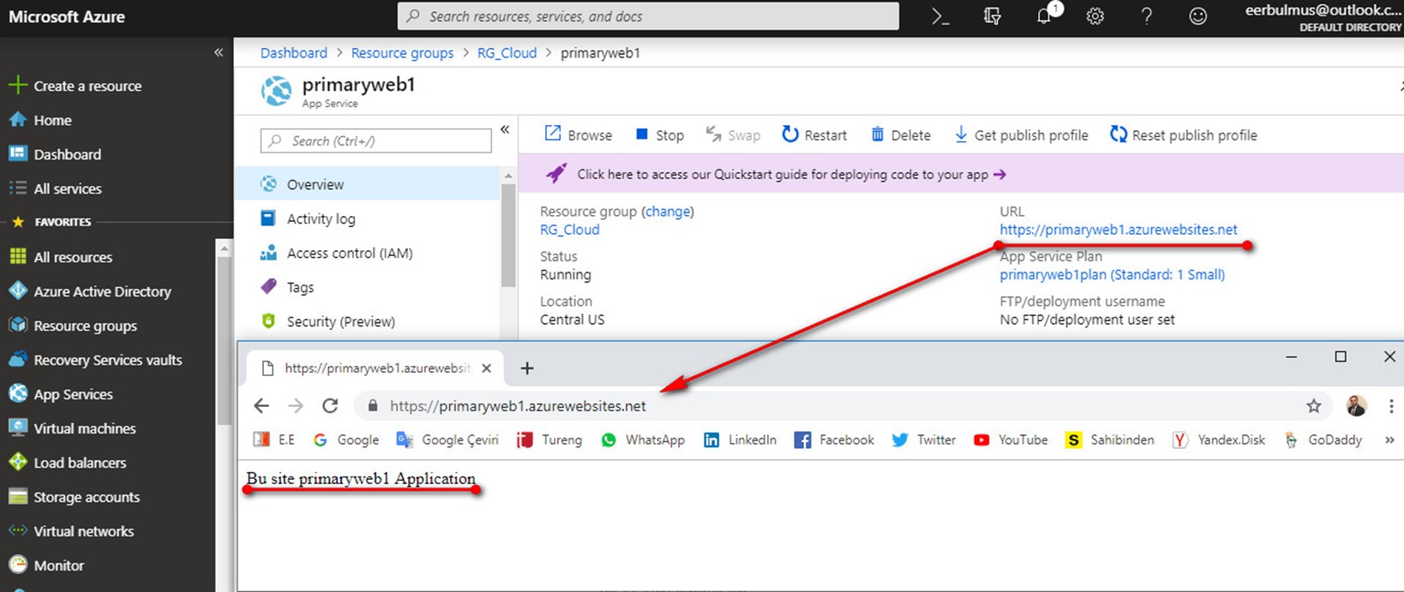Screen dimensions: 1404x592
Task: Open Chrome three-dot menu
Action: (x=1391, y=406)
